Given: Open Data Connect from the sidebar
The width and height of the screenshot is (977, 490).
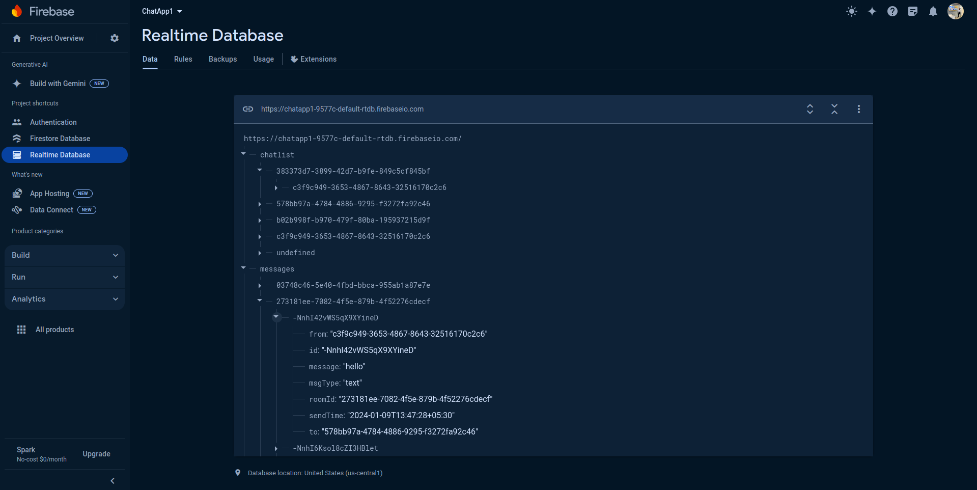Looking at the screenshot, I should click(50, 209).
